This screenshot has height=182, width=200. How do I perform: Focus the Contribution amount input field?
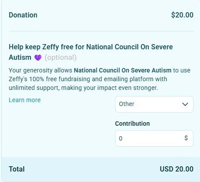(154, 138)
